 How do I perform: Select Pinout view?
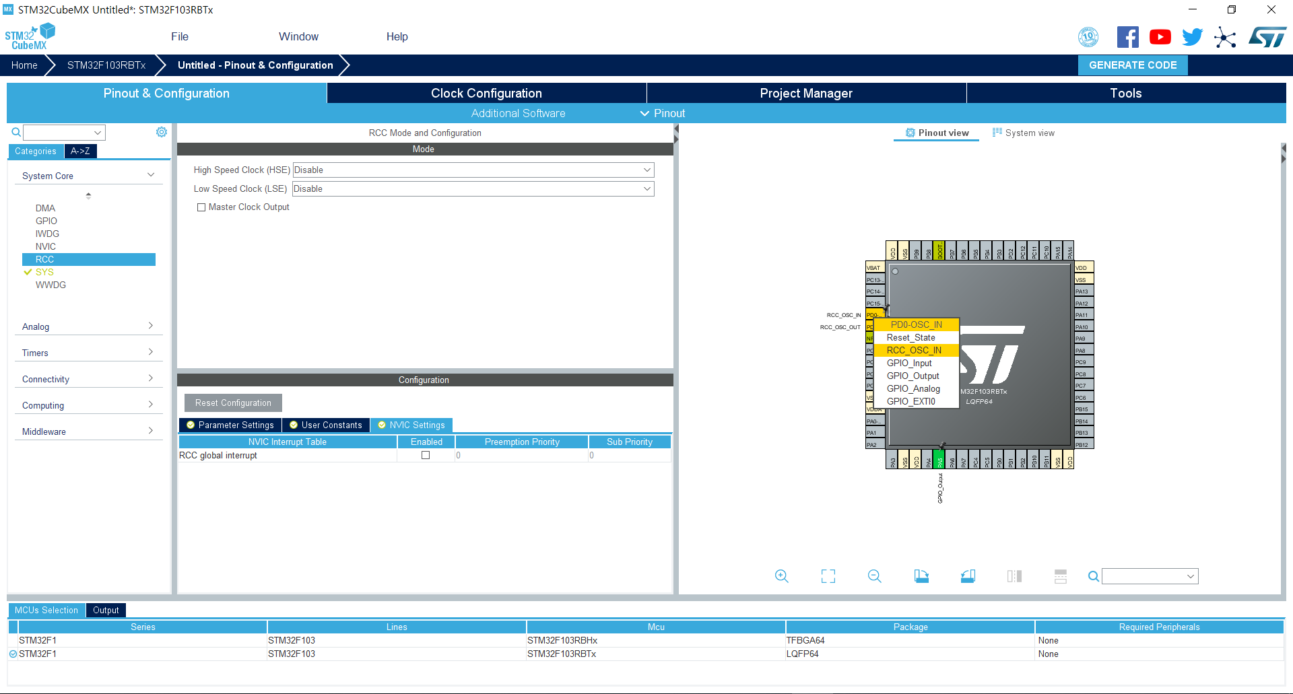click(x=937, y=133)
